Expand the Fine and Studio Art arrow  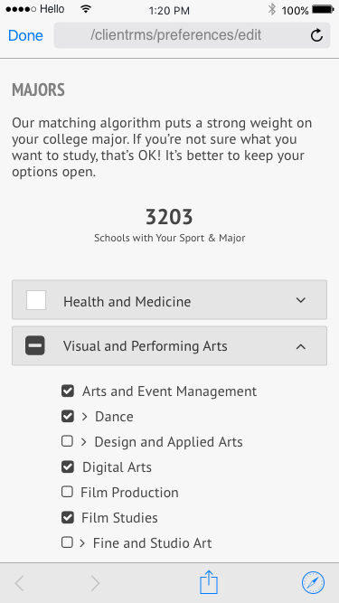[x=82, y=543]
